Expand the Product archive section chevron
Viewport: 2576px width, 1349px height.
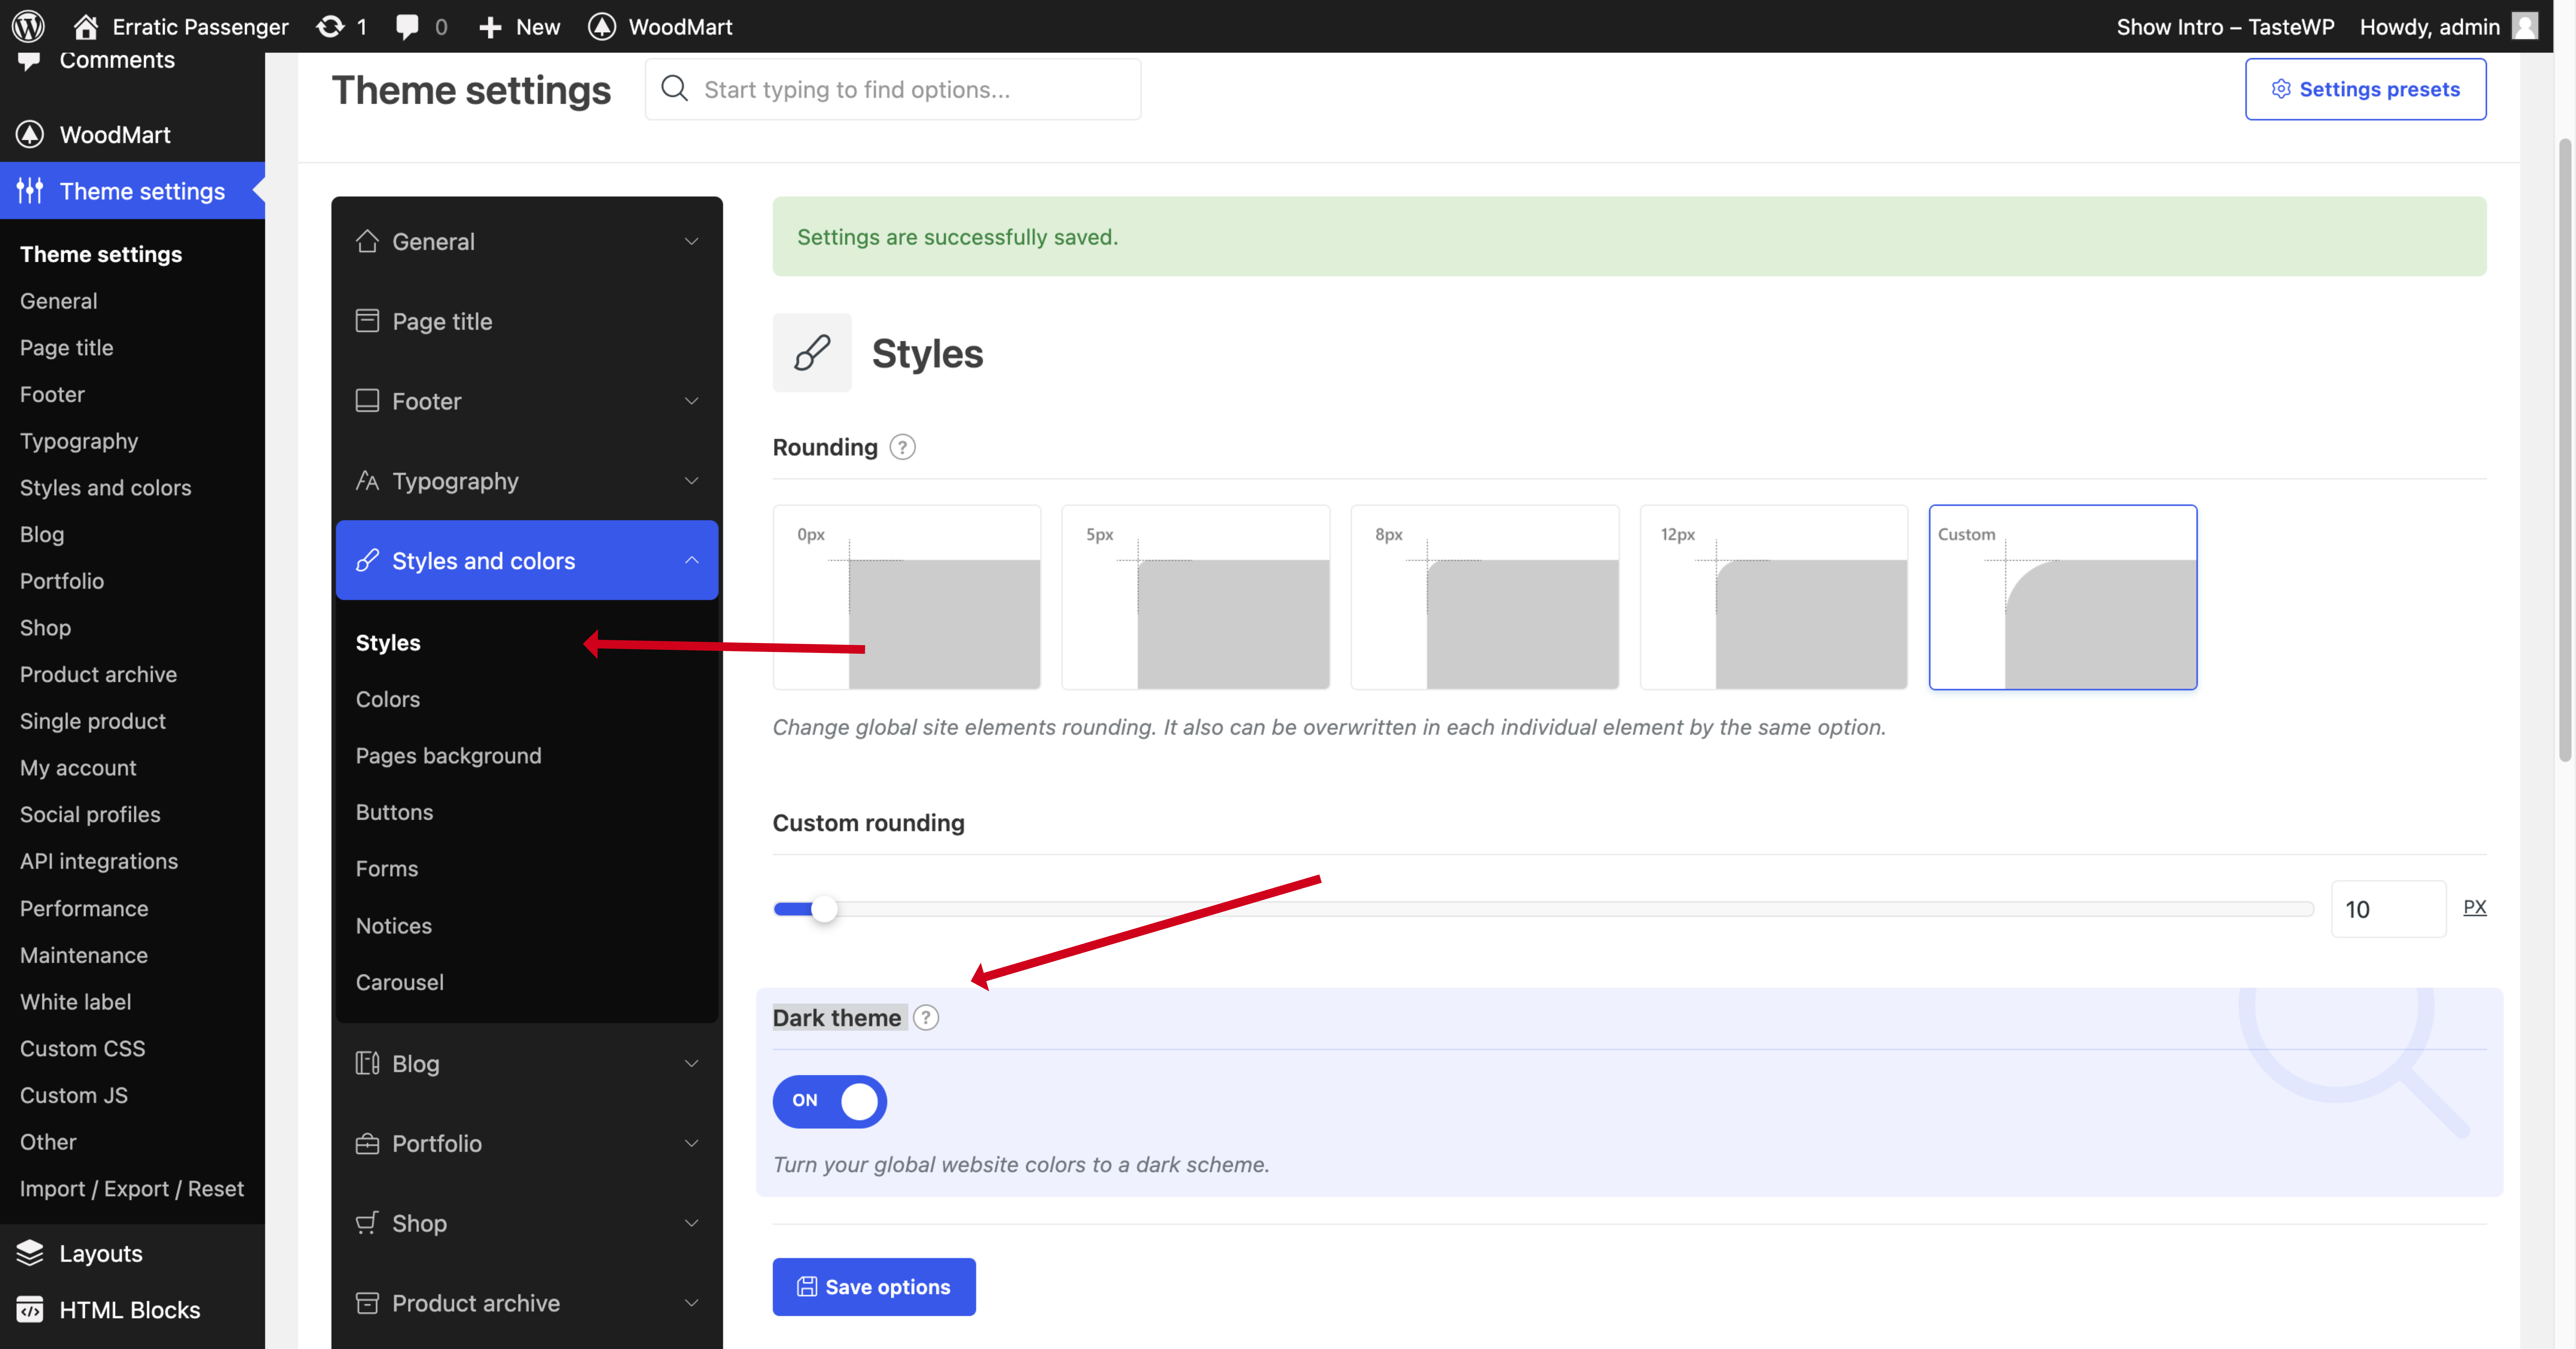pos(691,1303)
